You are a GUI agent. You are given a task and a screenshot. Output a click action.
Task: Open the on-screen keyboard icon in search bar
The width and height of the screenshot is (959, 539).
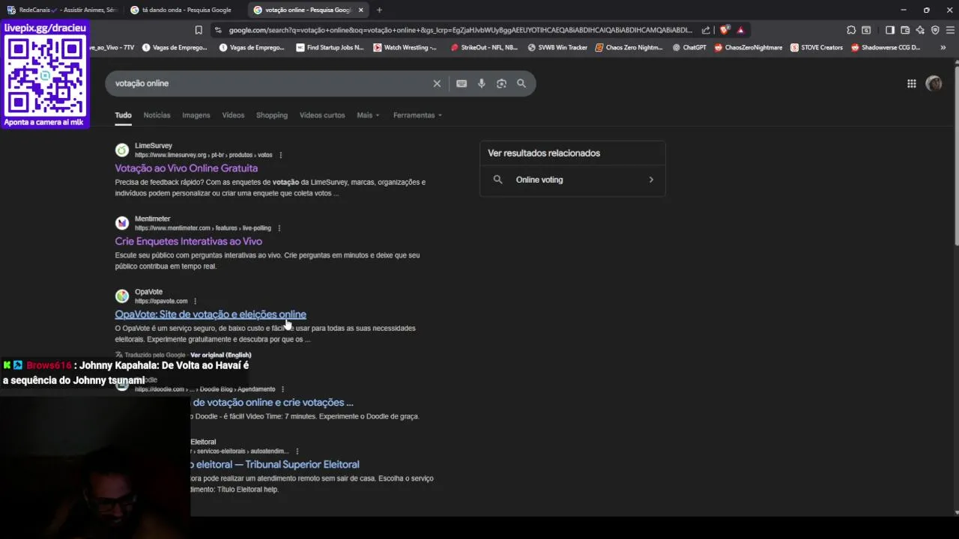pyautogui.click(x=462, y=84)
